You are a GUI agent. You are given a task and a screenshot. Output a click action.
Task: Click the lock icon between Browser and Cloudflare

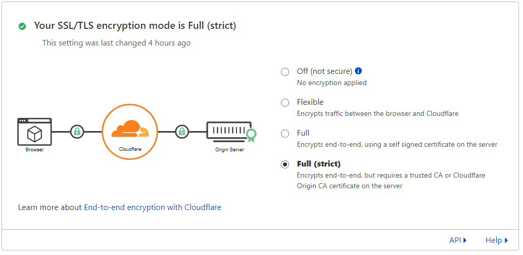(77, 132)
